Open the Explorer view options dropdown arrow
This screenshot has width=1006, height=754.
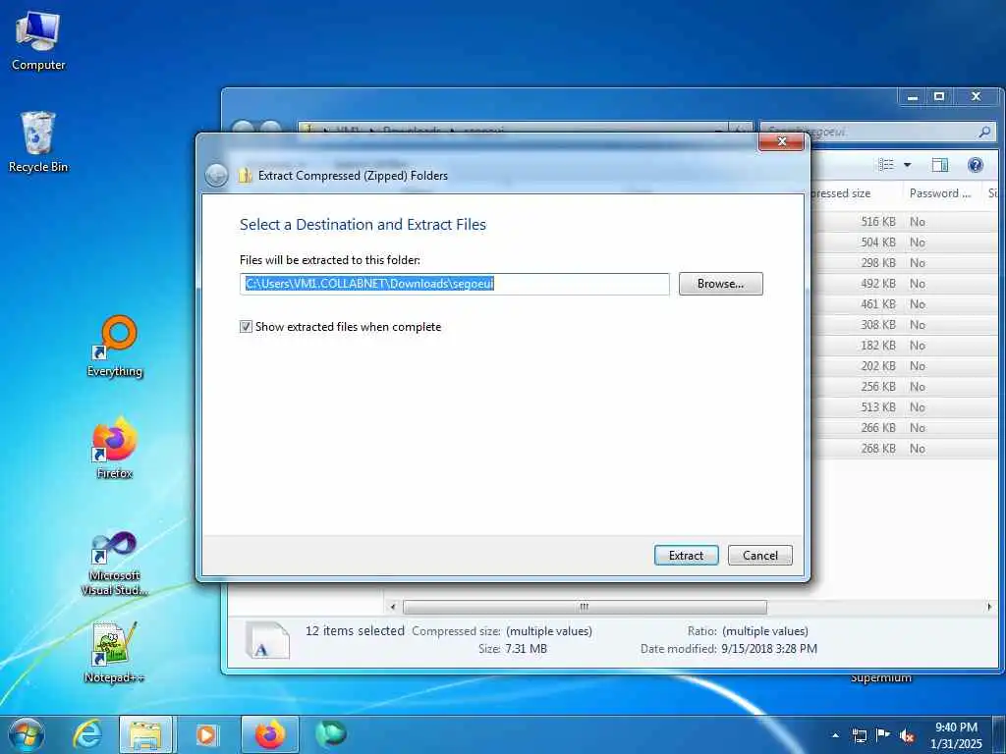point(907,165)
